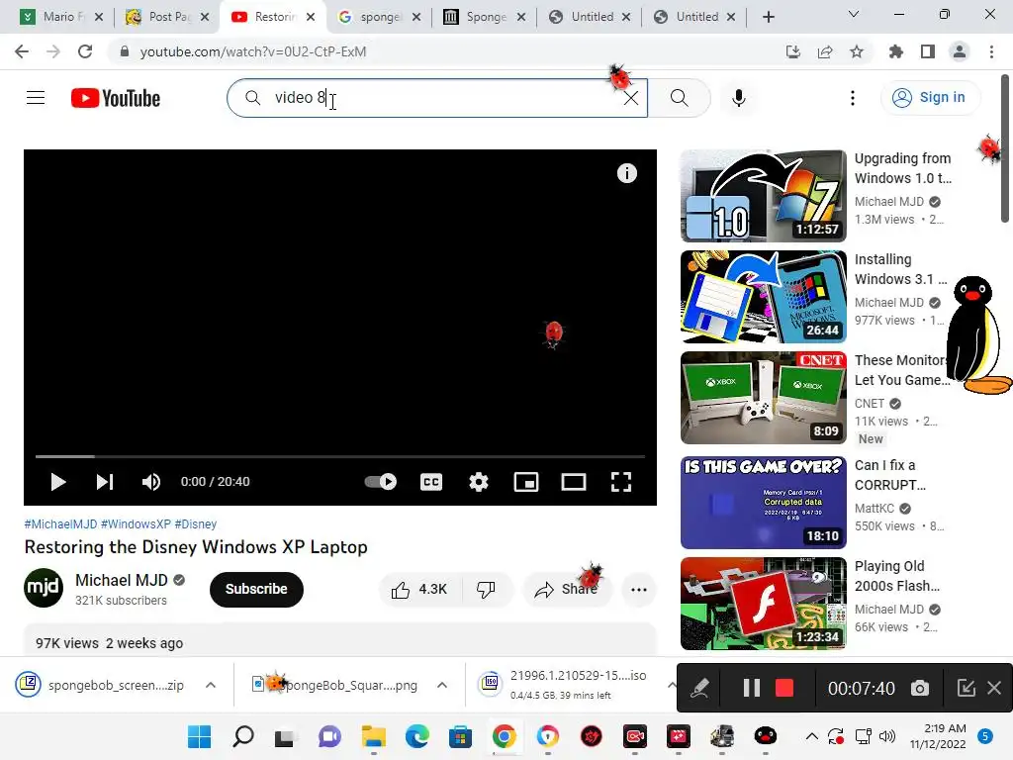Open the #WindowsXP hashtag link
Image resolution: width=1013 pixels, height=760 pixels.
pos(136,524)
